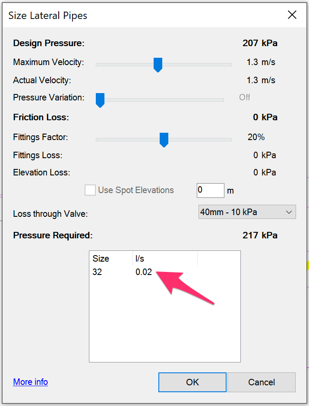Open the More info link

coord(30,382)
